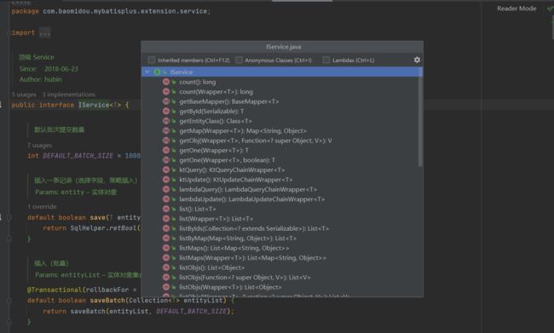Screen dimensions: 554x333
Task: Click method icon beside getMap(Wrapper<T>)
Action: (x=166, y=131)
